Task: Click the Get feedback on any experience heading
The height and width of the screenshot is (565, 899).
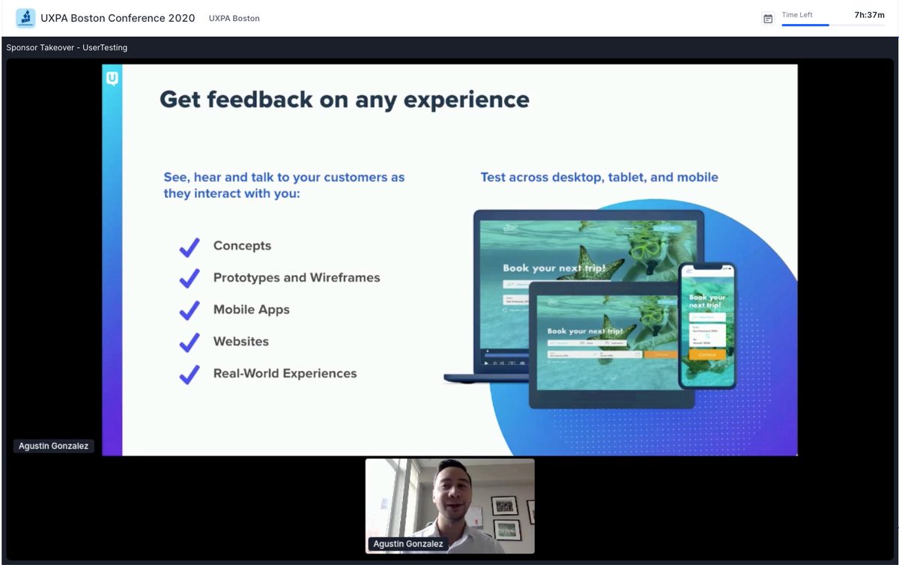Action: [x=345, y=99]
